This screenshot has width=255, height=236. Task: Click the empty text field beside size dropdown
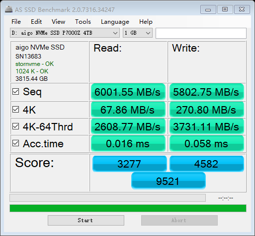[x=201, y=33]
